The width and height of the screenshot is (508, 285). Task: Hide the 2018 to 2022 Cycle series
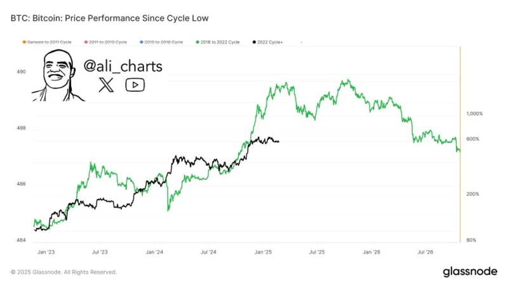pos(221,42)
